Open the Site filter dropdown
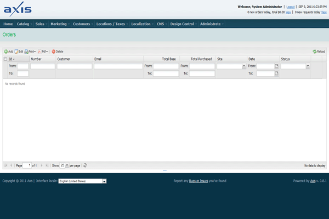Screen dimensions: 329x219 (244, 66)
